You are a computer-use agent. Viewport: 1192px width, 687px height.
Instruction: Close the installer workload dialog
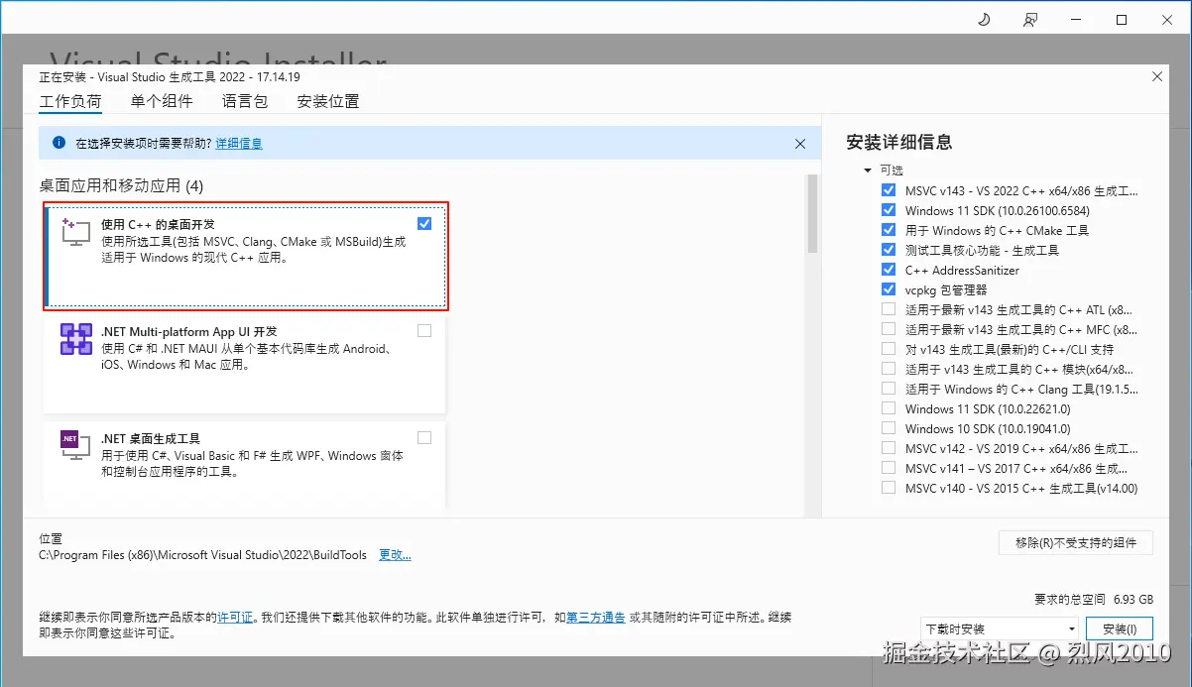click(1157, 76)
